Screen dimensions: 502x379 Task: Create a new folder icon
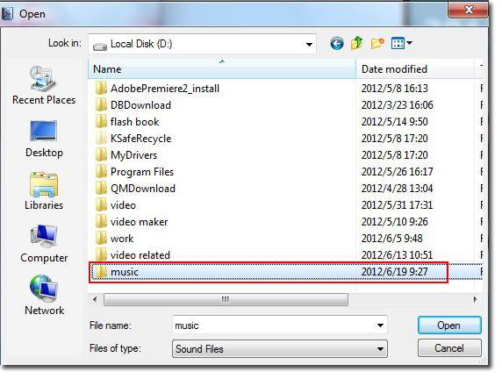(x=377, y=43)
